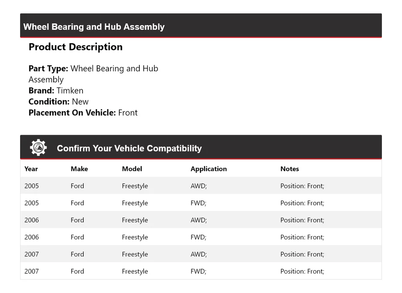Click the year cell of the 2006 AWD row
The image size is (402, 293).
(31, 220)
